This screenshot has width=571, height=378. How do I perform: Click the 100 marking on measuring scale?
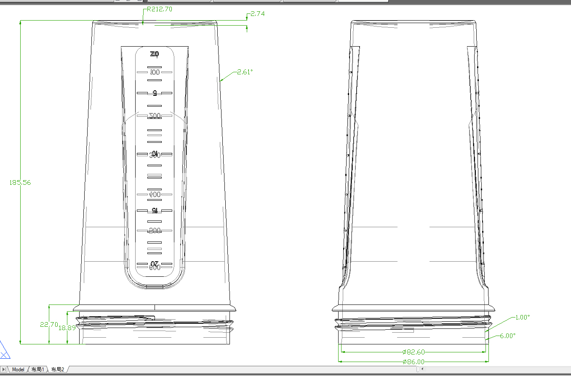coord(155,72)
